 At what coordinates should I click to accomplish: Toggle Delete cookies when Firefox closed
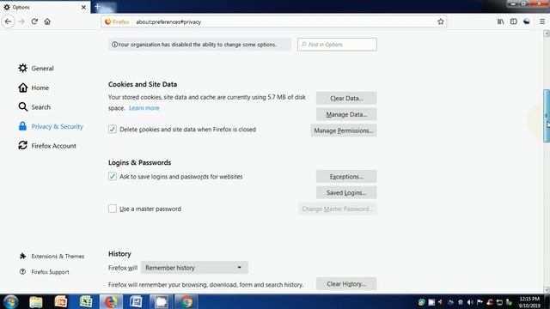point(113,130)
